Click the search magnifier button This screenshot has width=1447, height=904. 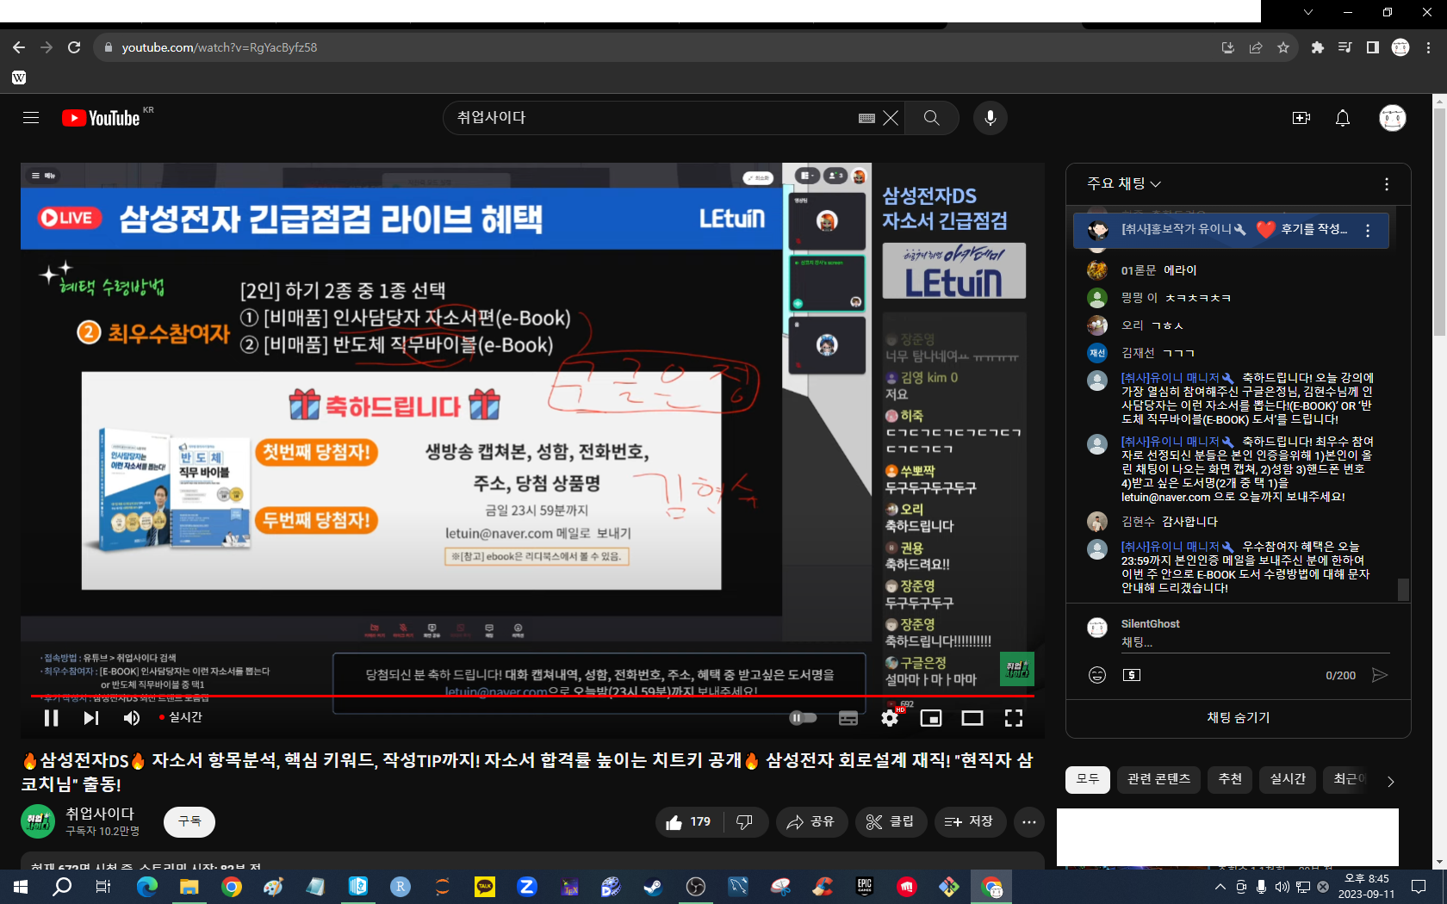(932, 118)
